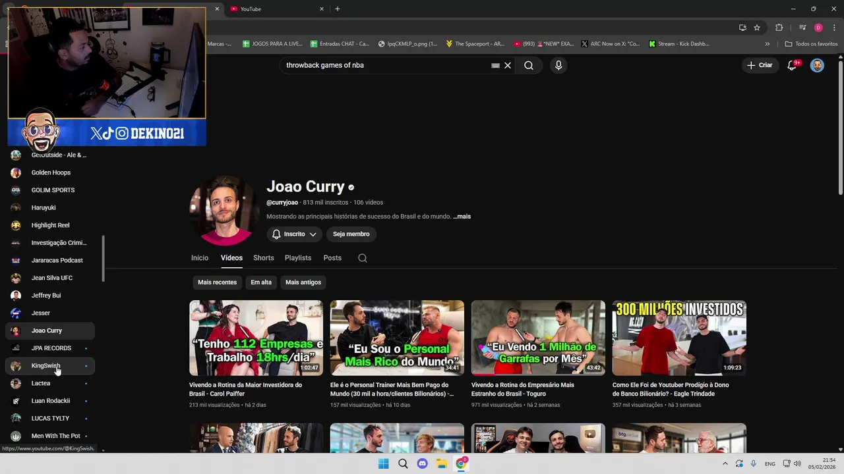Viewport: 844px width, 474px height.
Task: Filter videos by Mais antigos
Action: pos(303,282)
